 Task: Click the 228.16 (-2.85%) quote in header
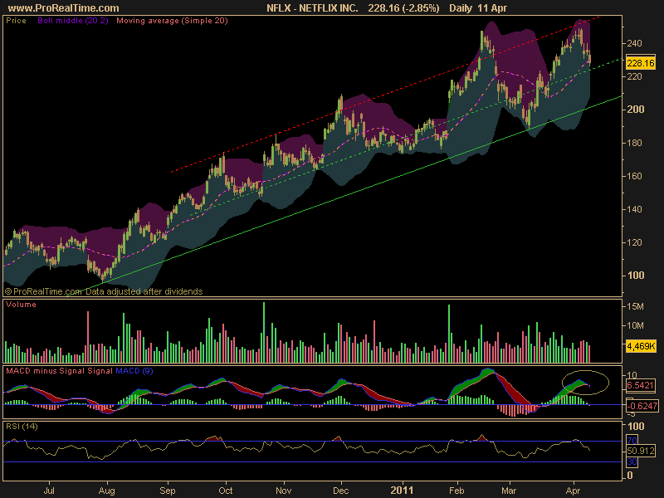pos(403,8)
